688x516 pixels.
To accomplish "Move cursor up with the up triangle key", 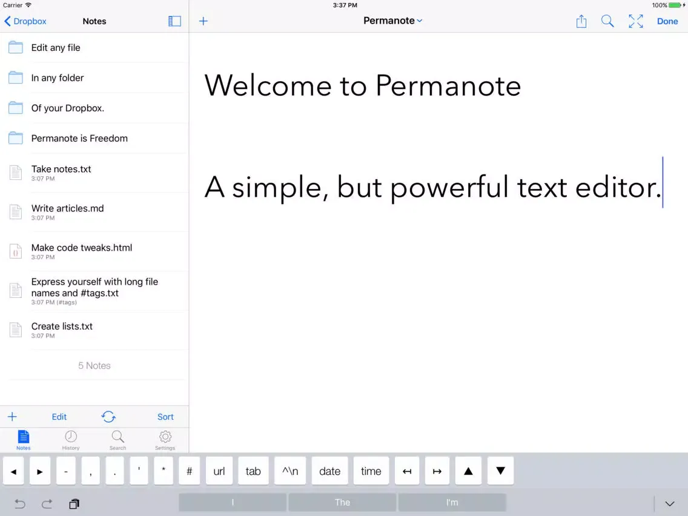I will [x=468, y=471].
